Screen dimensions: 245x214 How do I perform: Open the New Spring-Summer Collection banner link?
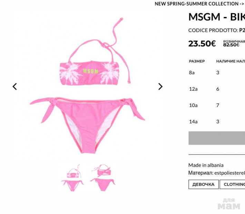(200, 4)
